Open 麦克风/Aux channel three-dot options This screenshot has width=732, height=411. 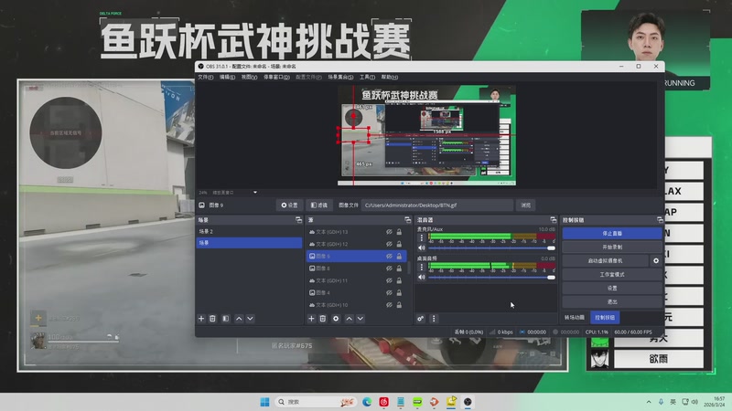pos(422,237)
